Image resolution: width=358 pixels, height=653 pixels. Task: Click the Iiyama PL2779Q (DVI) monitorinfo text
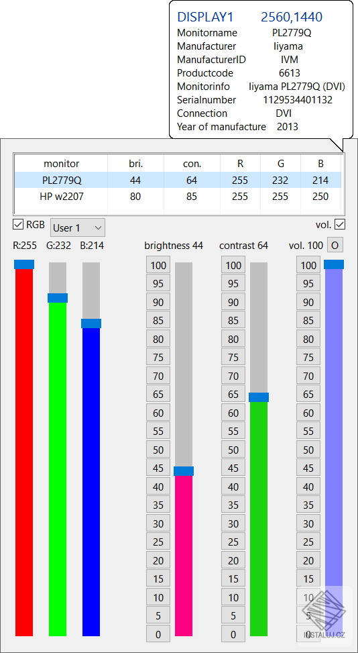[x=297, y=87]
